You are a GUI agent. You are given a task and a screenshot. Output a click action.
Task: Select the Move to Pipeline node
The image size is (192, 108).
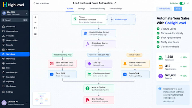[99, 88]
